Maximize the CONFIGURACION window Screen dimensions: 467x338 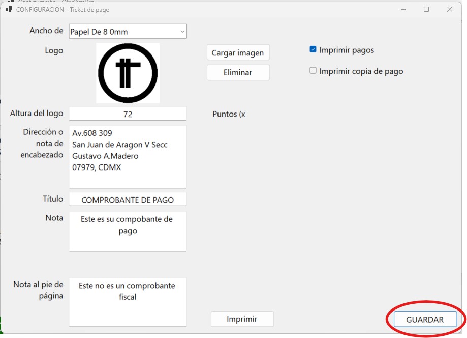(x=426, y=9)
